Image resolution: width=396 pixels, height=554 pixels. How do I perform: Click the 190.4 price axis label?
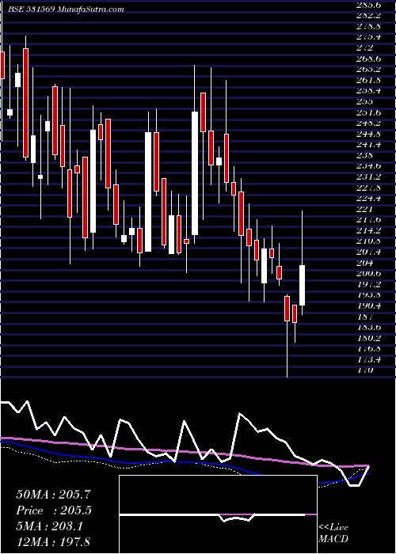(x=369, y=306)
